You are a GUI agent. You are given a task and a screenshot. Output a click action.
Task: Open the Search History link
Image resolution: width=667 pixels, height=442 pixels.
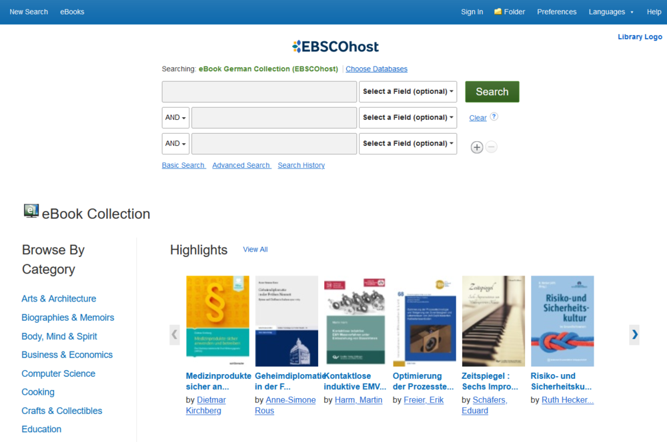tap(301, 165)
